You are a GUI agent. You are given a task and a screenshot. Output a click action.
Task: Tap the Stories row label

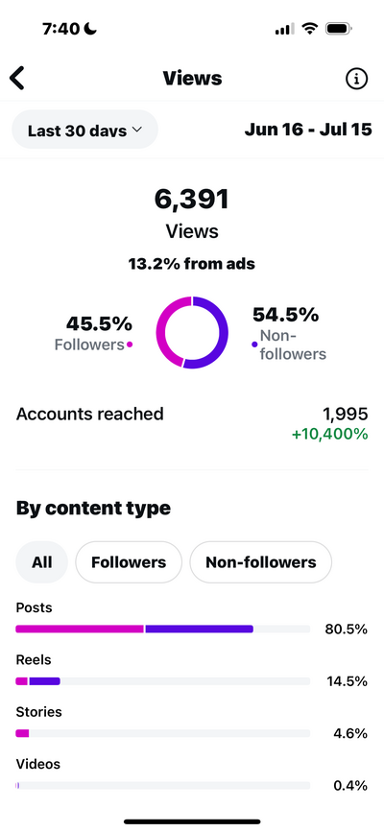38,712
